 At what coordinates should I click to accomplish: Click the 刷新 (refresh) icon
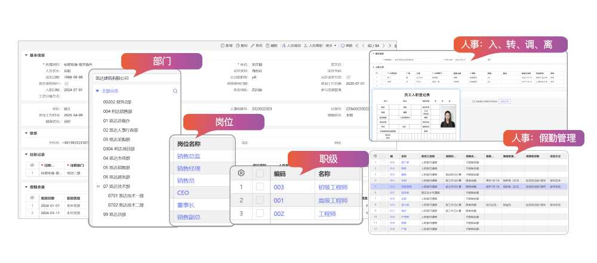click(x=343, y=45)
